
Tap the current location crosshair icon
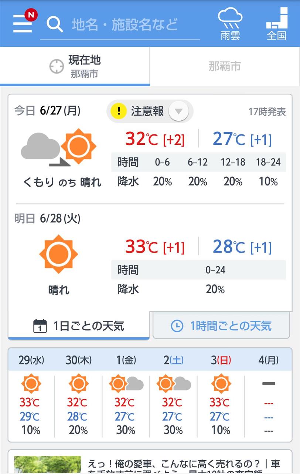[57, 67]
